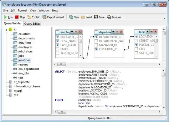The height and width of the screenshot is (122, 169).
Task: Click the Distinct placeholder after SELECT
Action: (72, 72)
